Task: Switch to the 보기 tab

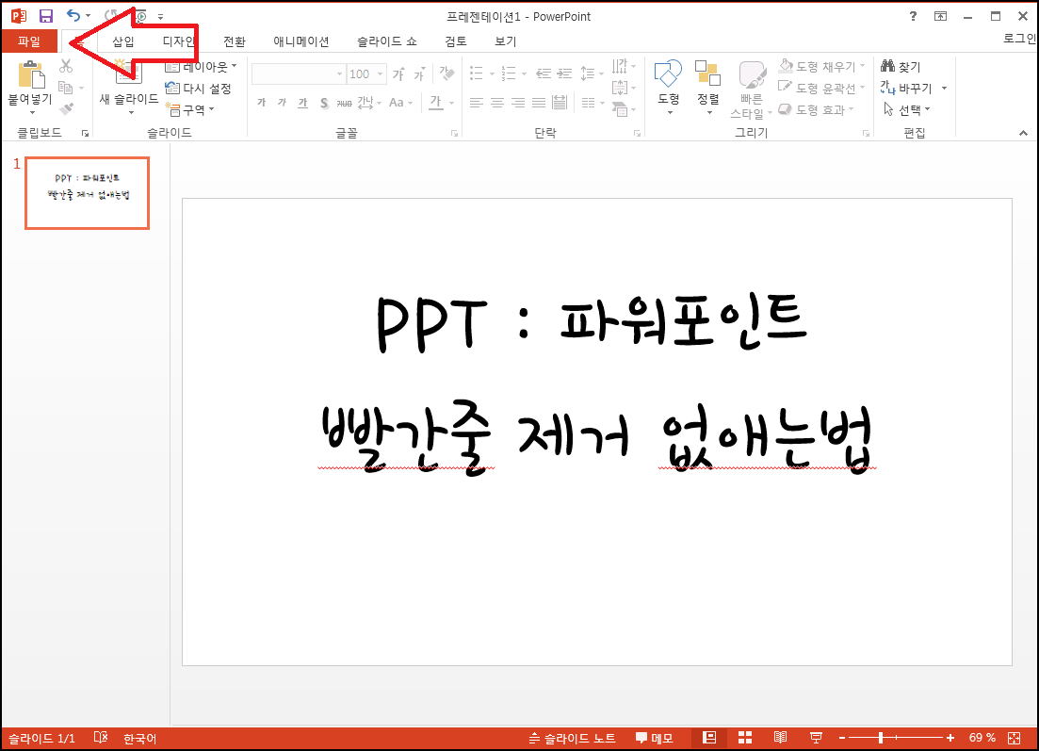Action: pos(506,41)
